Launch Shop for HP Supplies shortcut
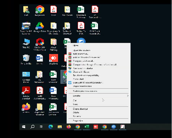 click(x=26, y=28)
